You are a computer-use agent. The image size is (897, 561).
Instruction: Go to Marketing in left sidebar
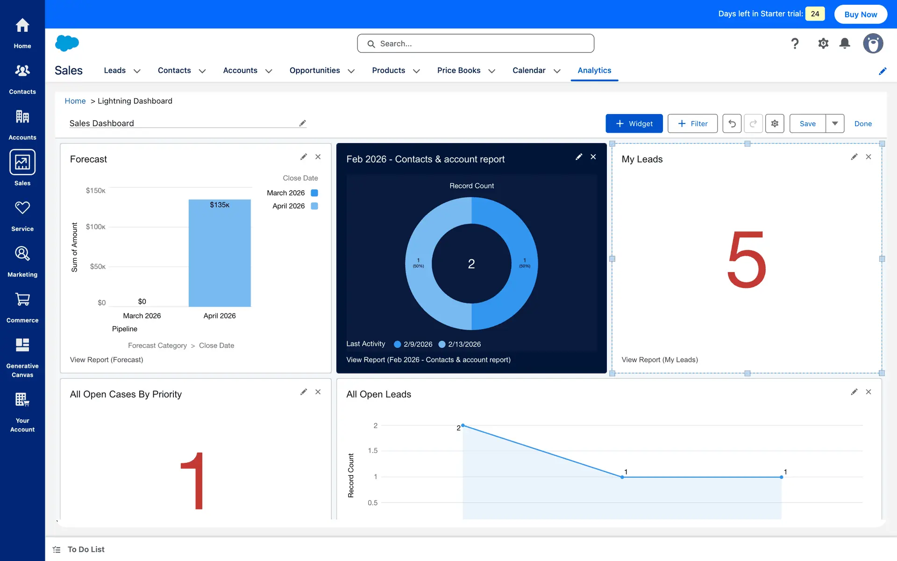click(x=22, y=261)
